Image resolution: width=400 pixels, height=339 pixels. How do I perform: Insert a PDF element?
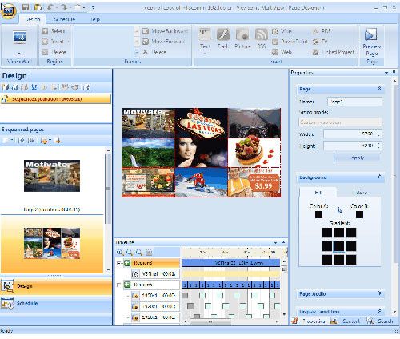(x=322, y=31)
